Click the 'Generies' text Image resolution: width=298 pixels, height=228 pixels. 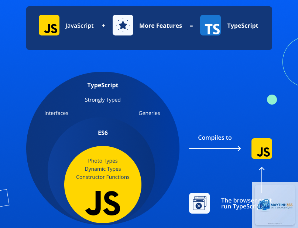tap(150, 113)
